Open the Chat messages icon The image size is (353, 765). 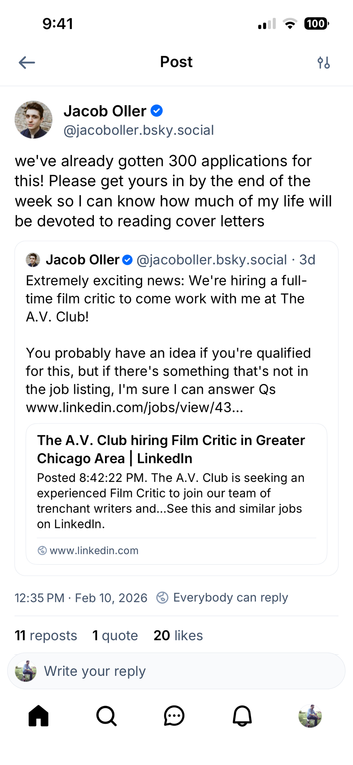click(174, 716)
